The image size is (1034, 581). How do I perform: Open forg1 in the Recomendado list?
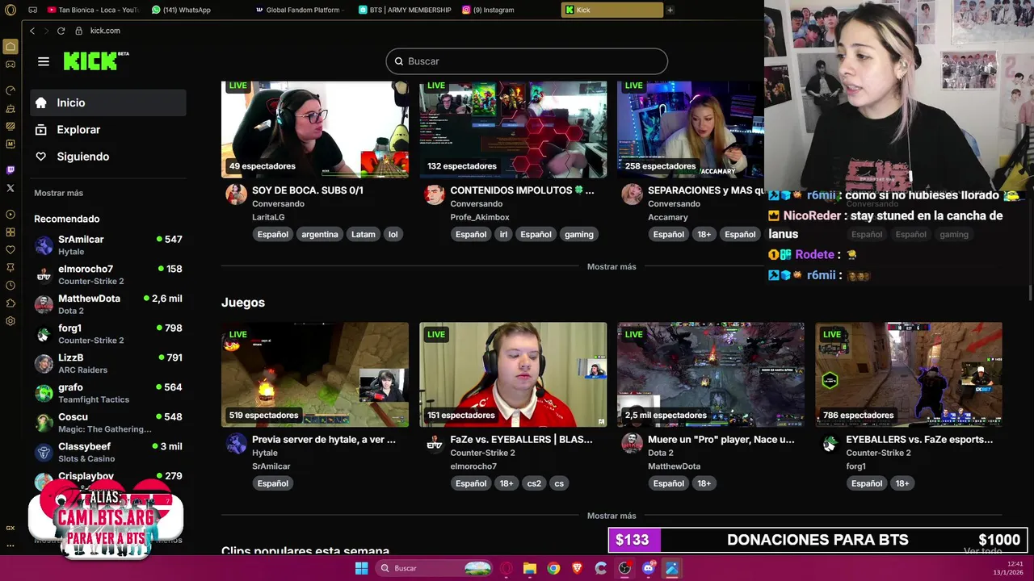(x=108, y=334)
